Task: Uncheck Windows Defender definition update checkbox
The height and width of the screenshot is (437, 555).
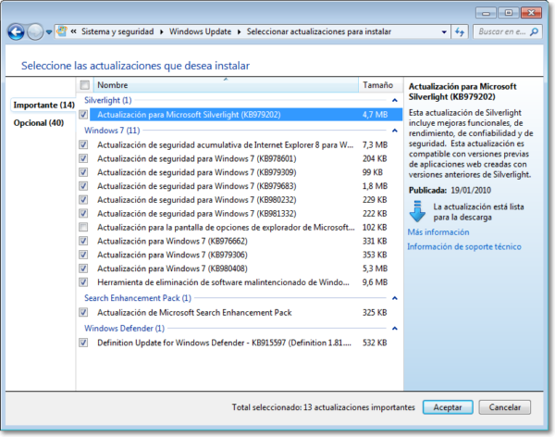Action: point(83,343)
